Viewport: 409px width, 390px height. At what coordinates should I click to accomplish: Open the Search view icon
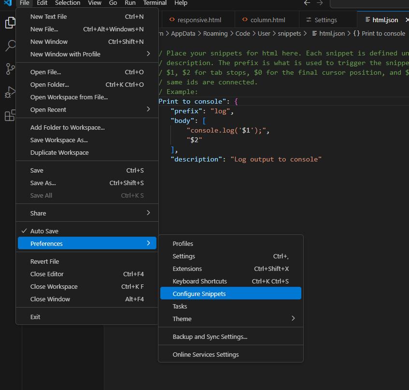(10, 46)
